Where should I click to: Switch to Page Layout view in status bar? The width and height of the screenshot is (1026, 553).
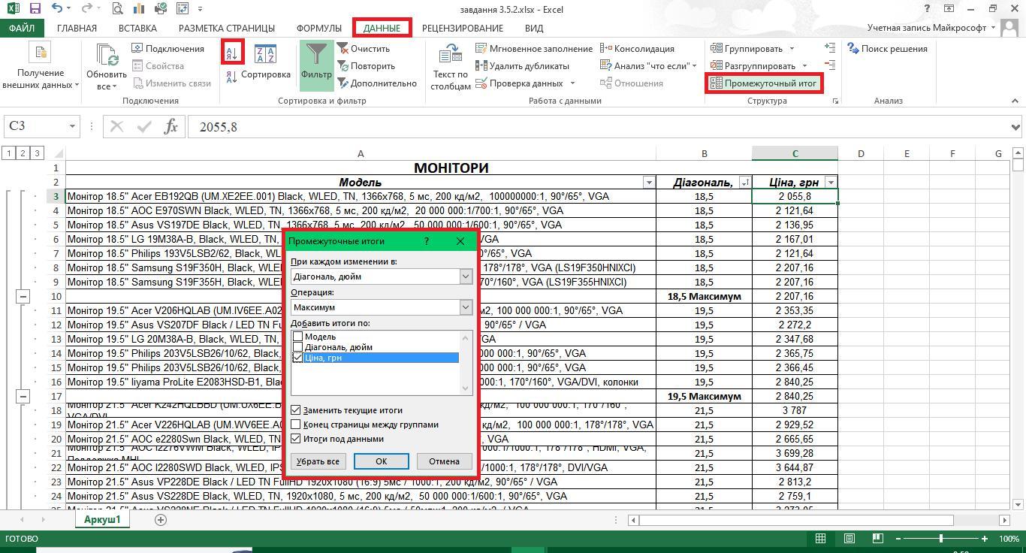click(x=849, y=539)
